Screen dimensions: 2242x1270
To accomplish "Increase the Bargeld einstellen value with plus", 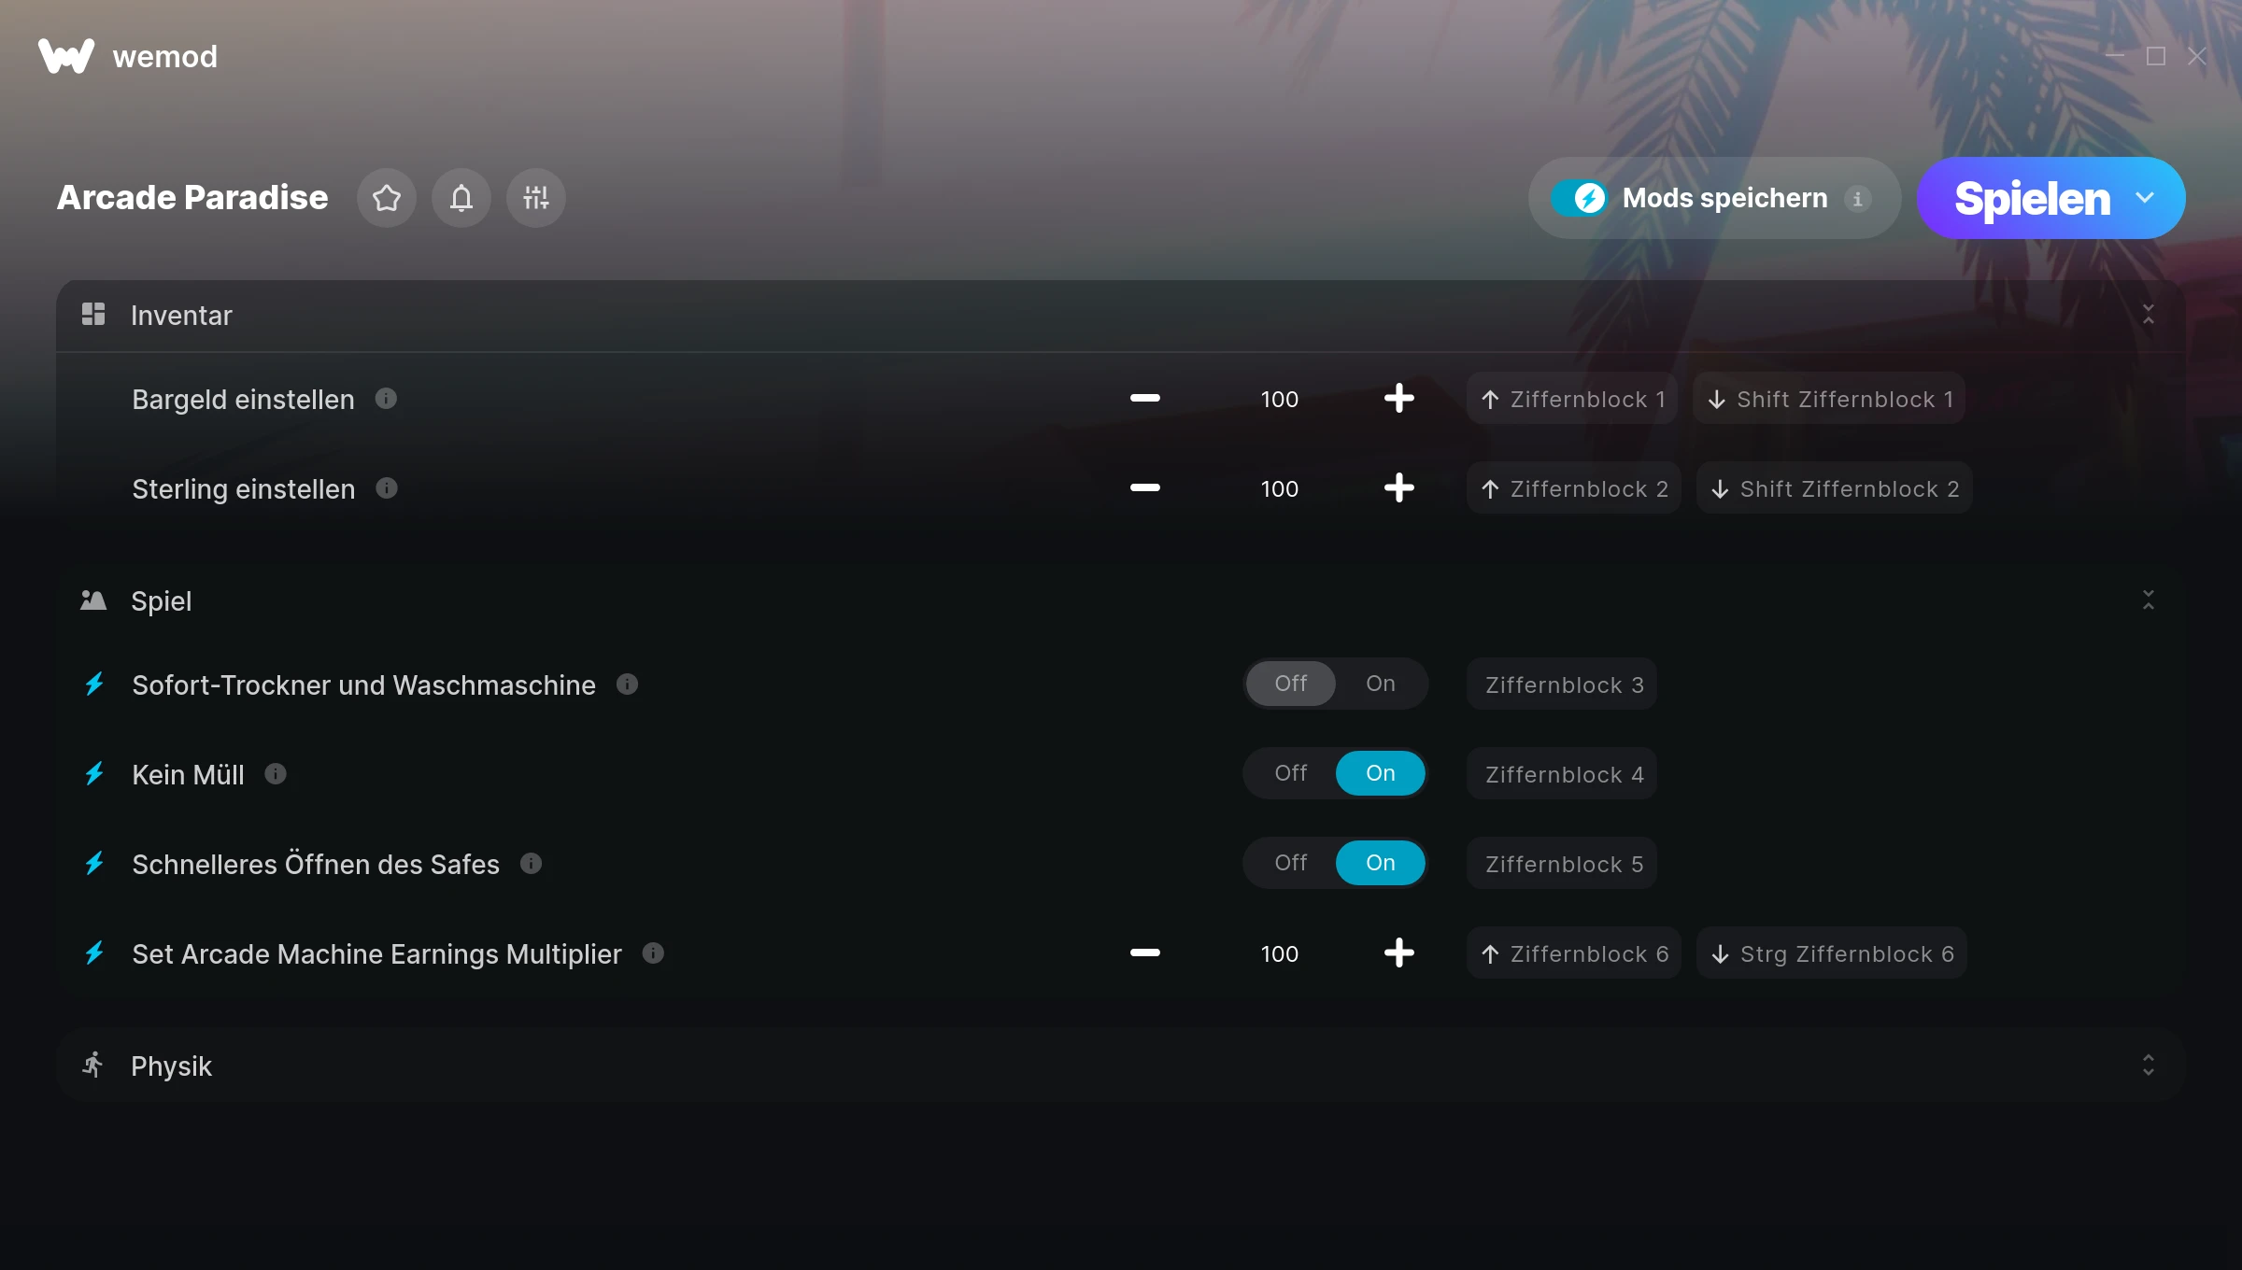I will pos(1398,399).
